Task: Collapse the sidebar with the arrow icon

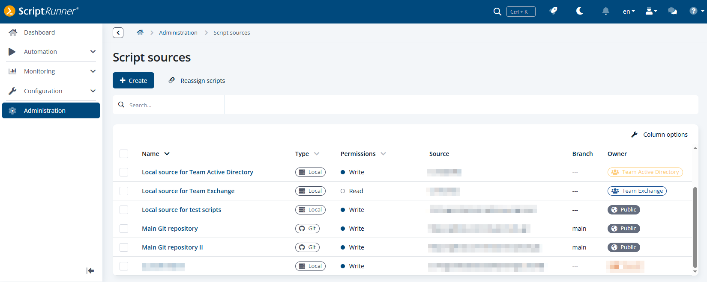Action: (90, 270)
